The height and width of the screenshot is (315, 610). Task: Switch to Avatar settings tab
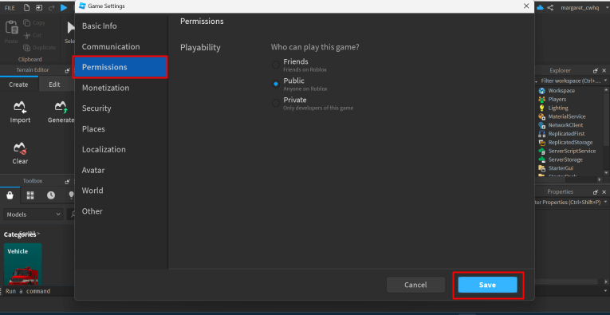[x=120, y=170]
